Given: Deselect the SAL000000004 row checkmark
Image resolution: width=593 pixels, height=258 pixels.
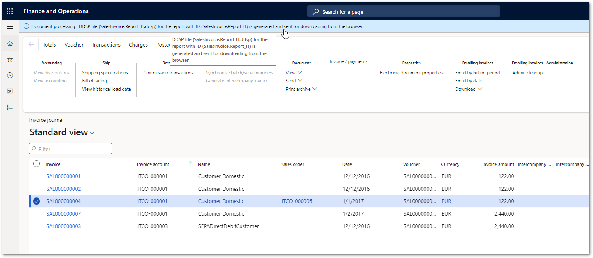Looking at the screenshot, I should (x=37, y=201).
